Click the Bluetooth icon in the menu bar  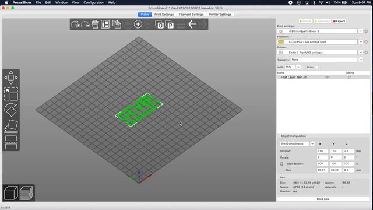[314, 2]
